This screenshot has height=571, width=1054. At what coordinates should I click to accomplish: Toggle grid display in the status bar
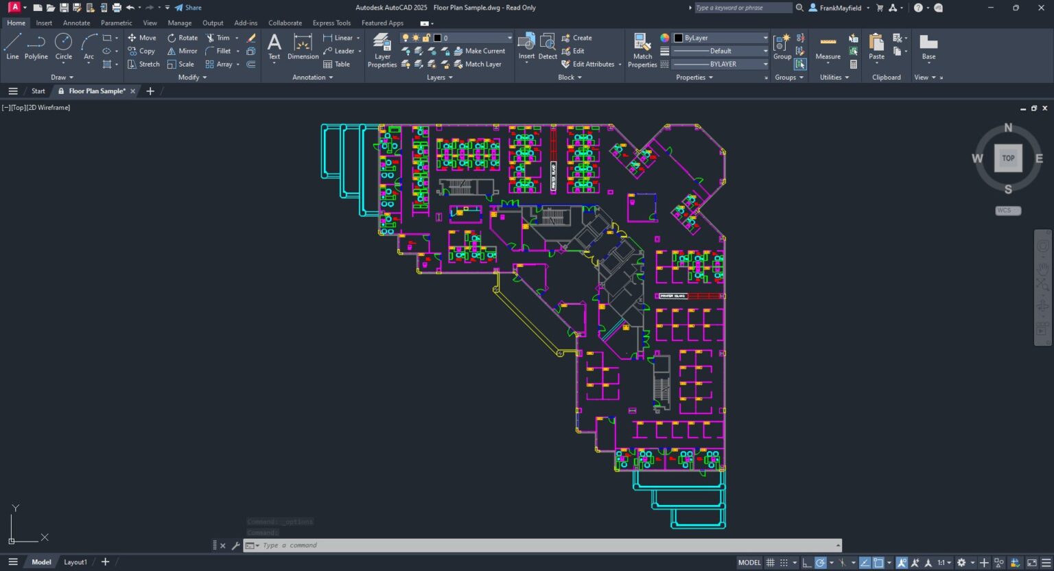pos(771,562)
